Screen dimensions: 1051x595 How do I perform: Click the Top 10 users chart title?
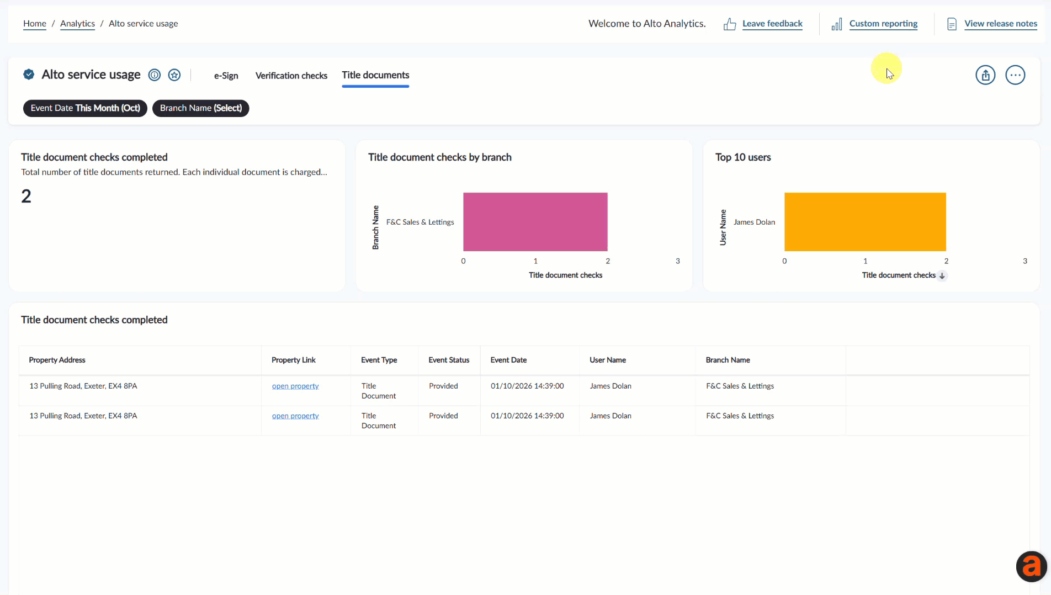click(x=743, y=157)
